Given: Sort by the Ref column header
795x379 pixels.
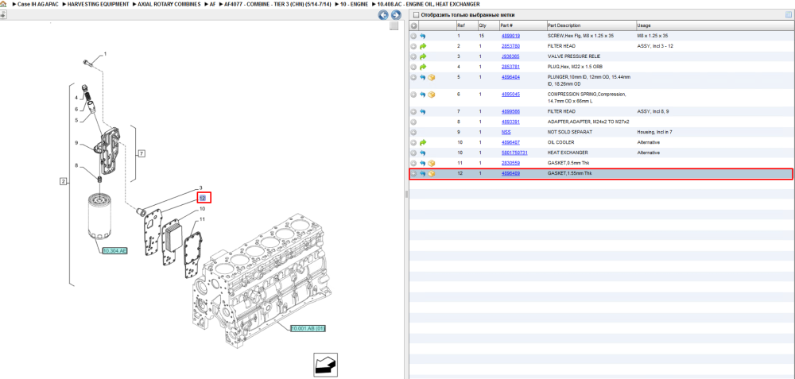Looking at the screenshot, I should coord(466,25).
